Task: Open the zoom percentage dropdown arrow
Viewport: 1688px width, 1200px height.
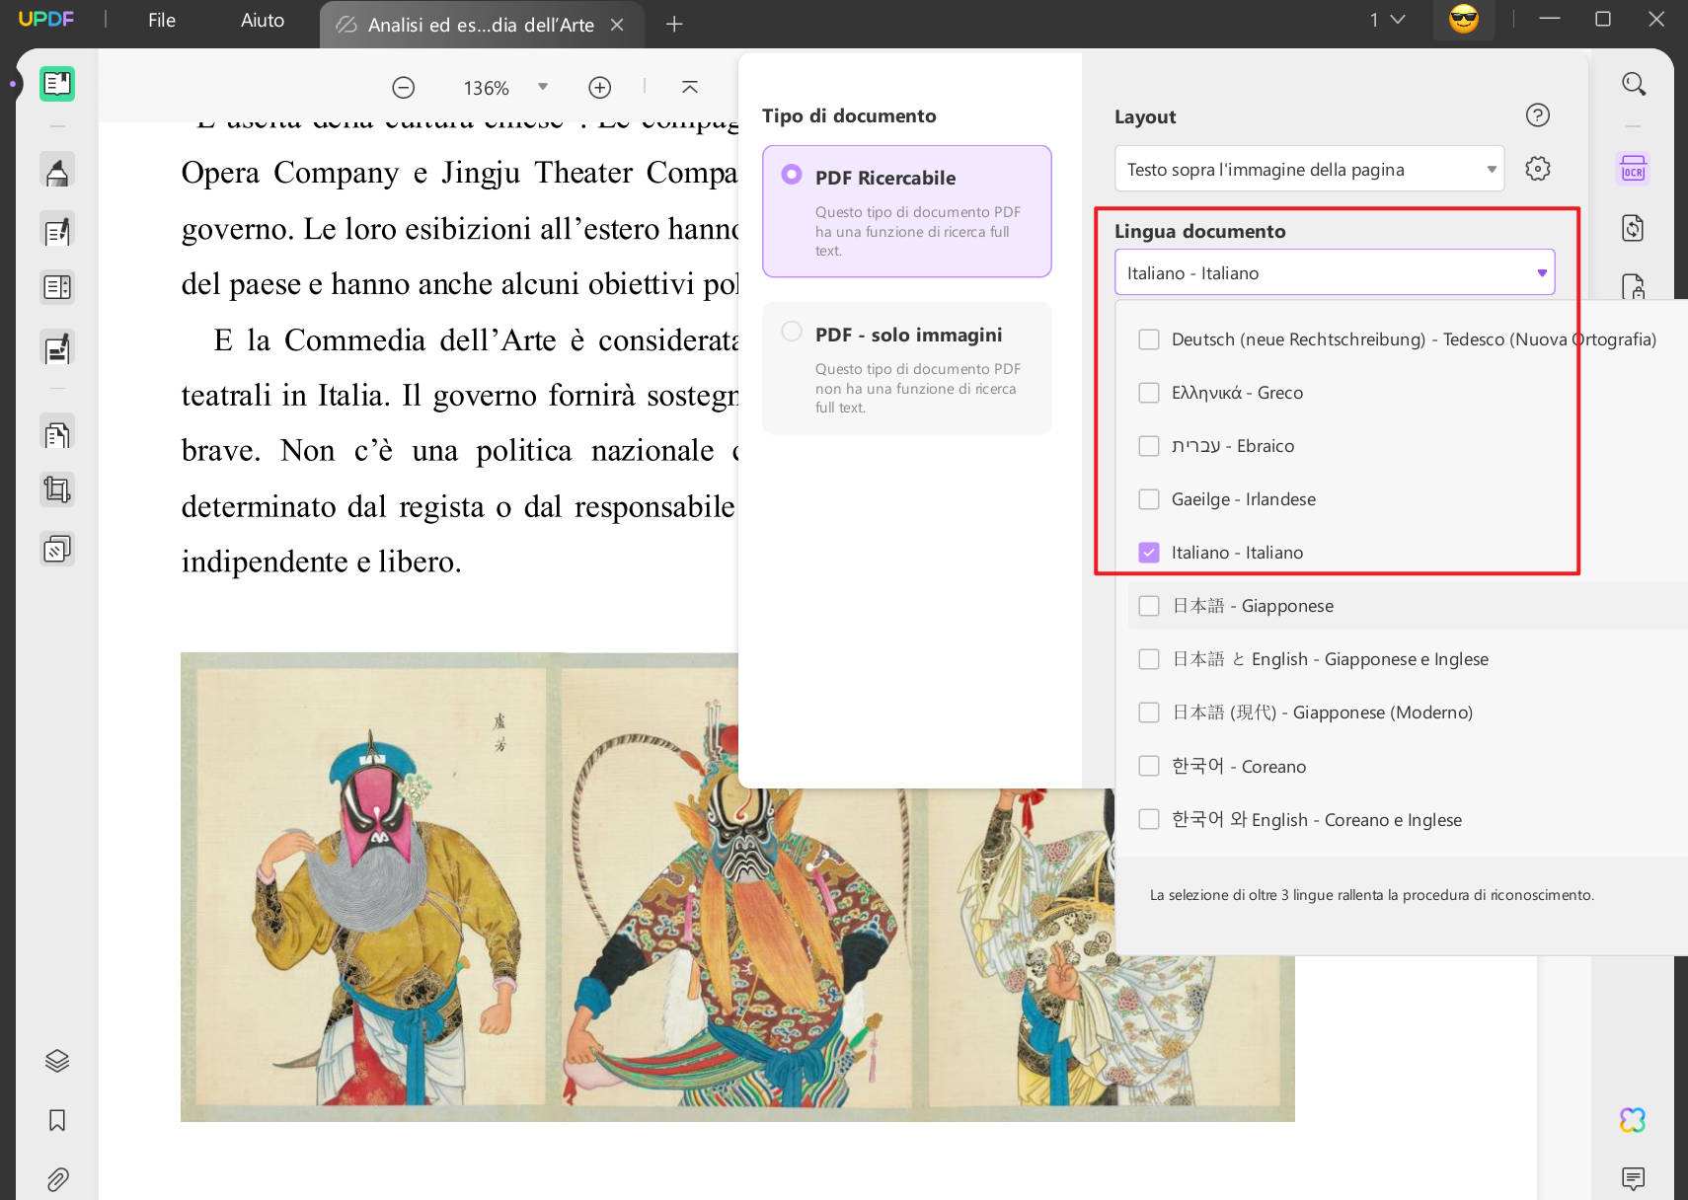Action: coord(543,87)
